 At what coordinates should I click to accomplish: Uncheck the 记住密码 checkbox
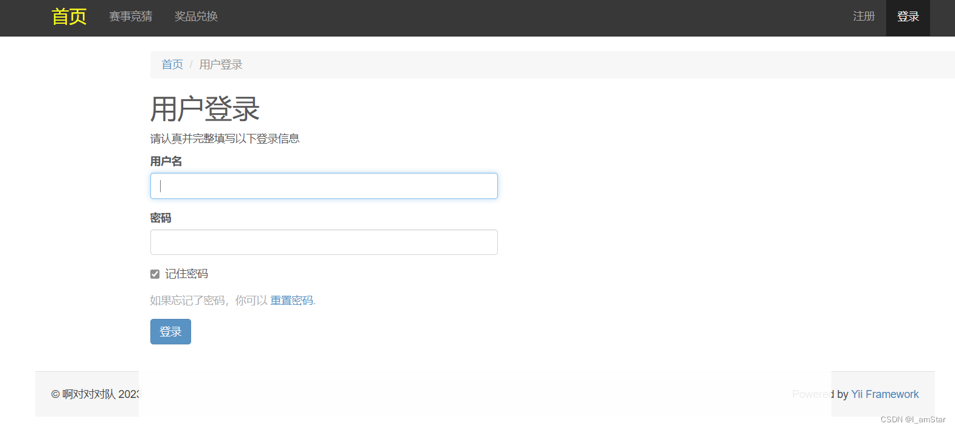click(x=155, y=274)
